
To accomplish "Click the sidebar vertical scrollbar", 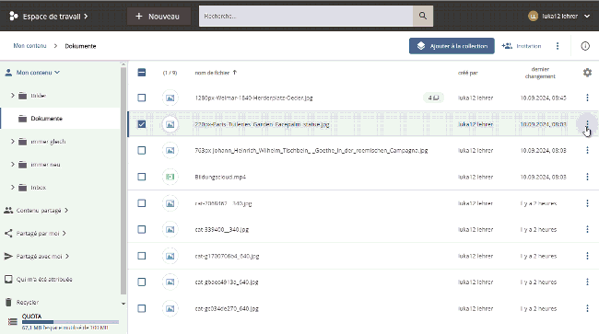I will (x=123, y=181).
